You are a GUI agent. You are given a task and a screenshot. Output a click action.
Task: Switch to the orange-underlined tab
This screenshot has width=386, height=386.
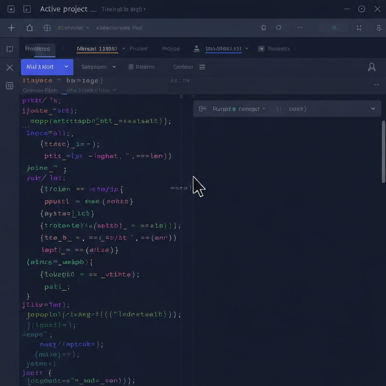point(97,49)
